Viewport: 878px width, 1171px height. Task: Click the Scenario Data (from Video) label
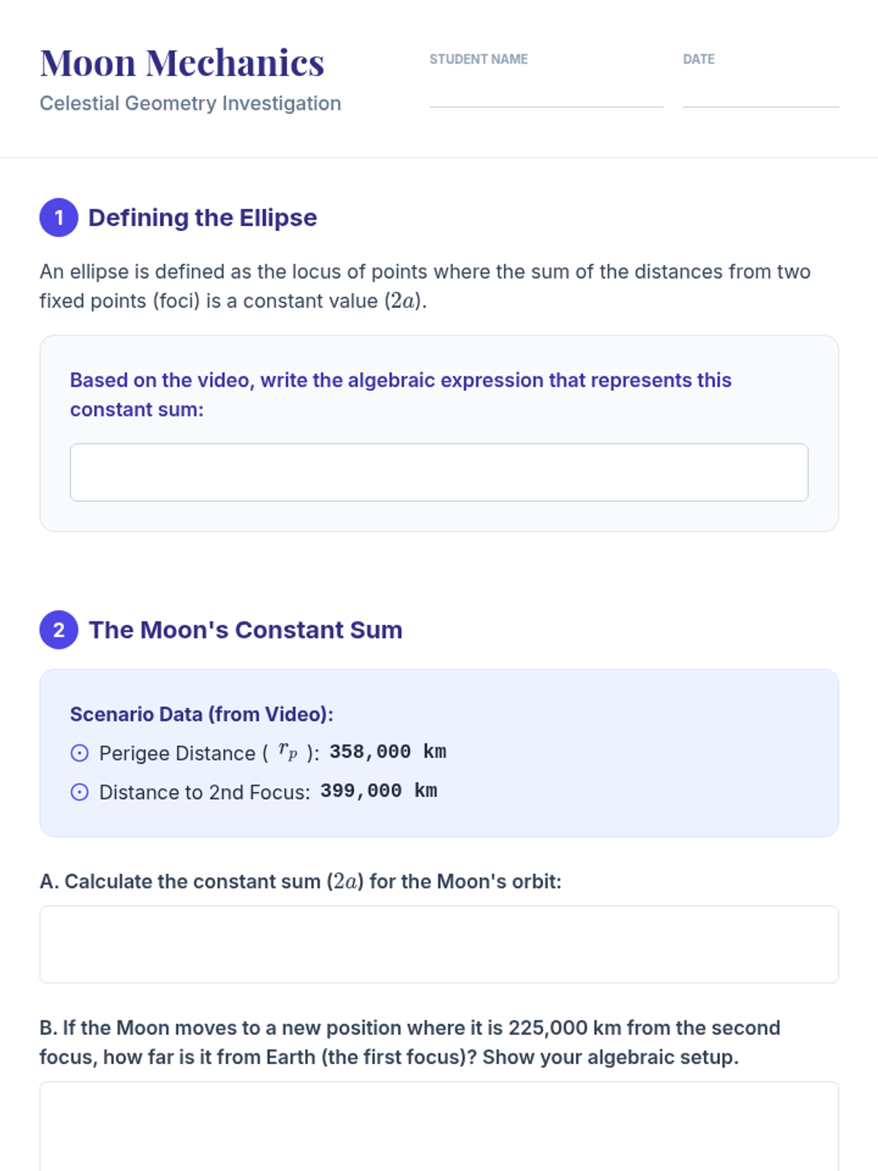(x=202, y=714)
